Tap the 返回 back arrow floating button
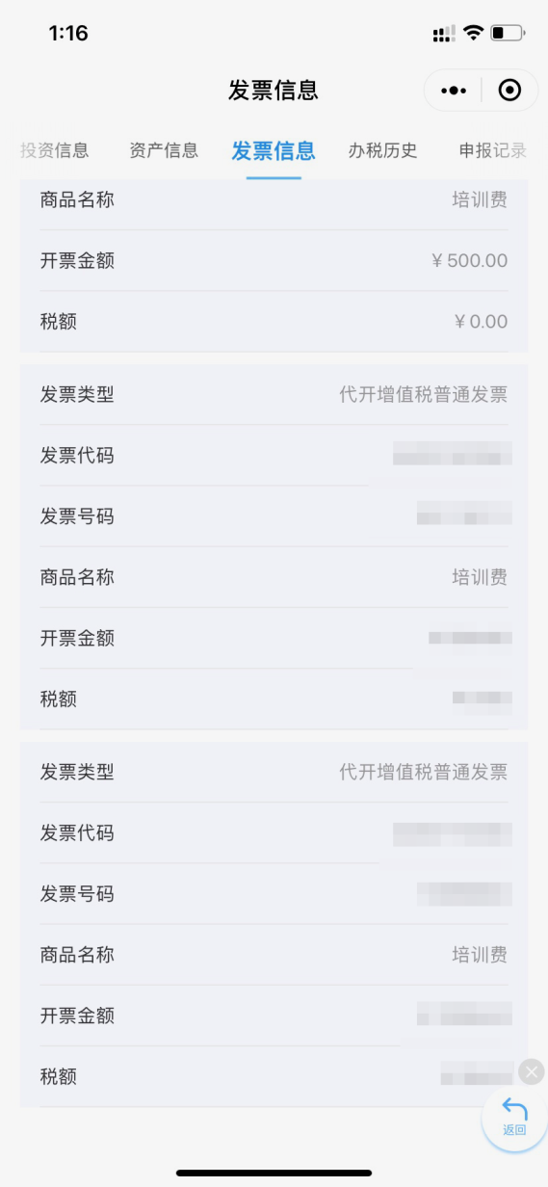 pyautogui.click(x=514, y=1119)
